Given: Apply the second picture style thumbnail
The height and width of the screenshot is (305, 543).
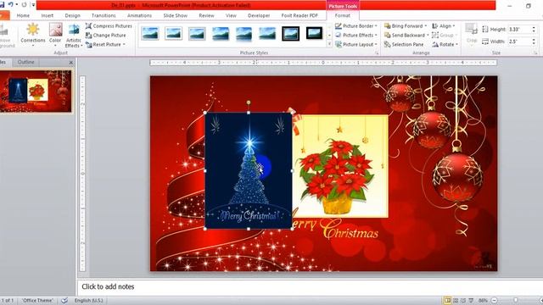Looking at the screenshot, I should click(173, 34).
